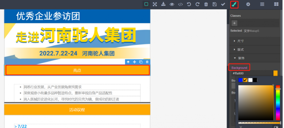Pick the black palette swatch
The image size is (284, 128).
[255, 80]
